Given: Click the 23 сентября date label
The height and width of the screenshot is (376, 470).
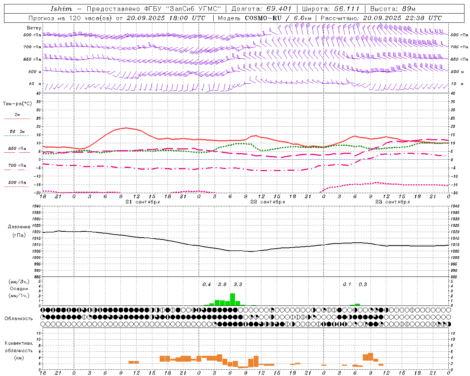Looking at the screenshot, I should 393,202.
